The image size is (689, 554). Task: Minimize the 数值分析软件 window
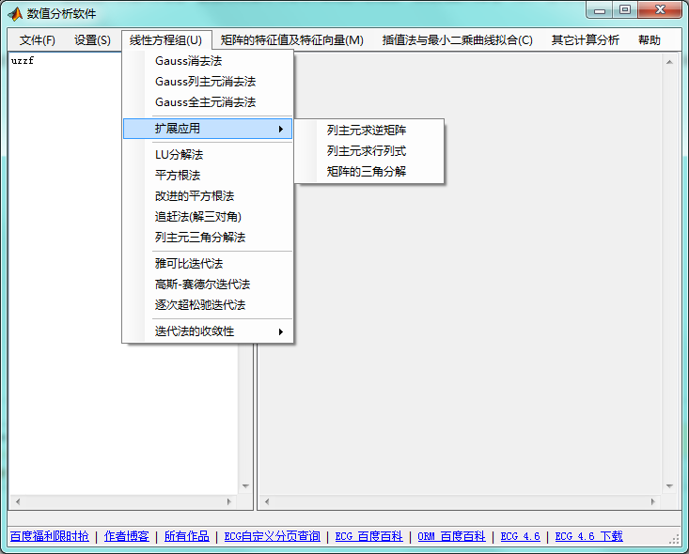tap(600, 10)
